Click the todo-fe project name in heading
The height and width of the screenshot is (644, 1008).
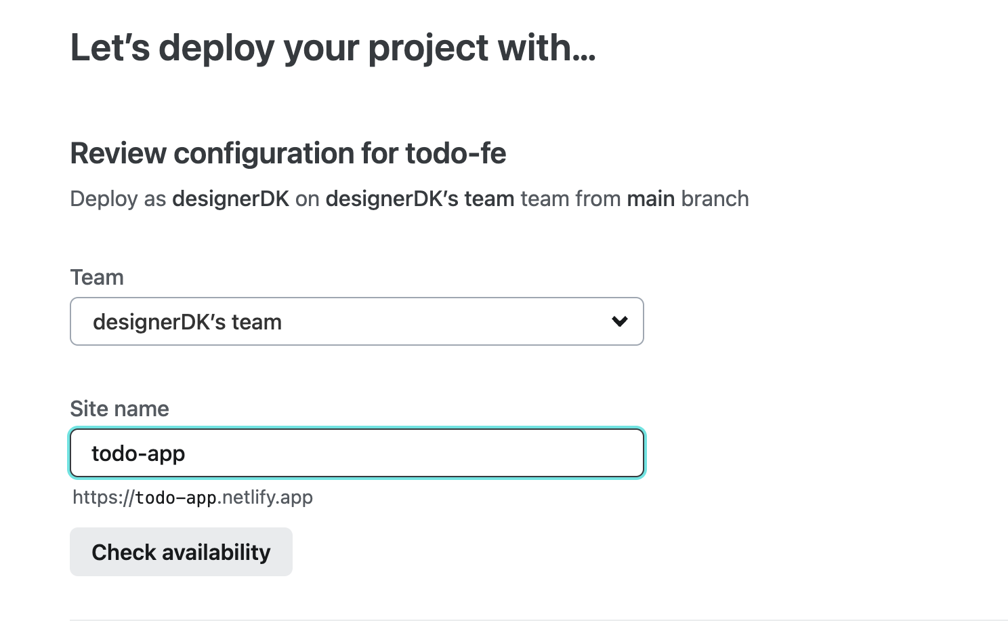coord(456,153)
